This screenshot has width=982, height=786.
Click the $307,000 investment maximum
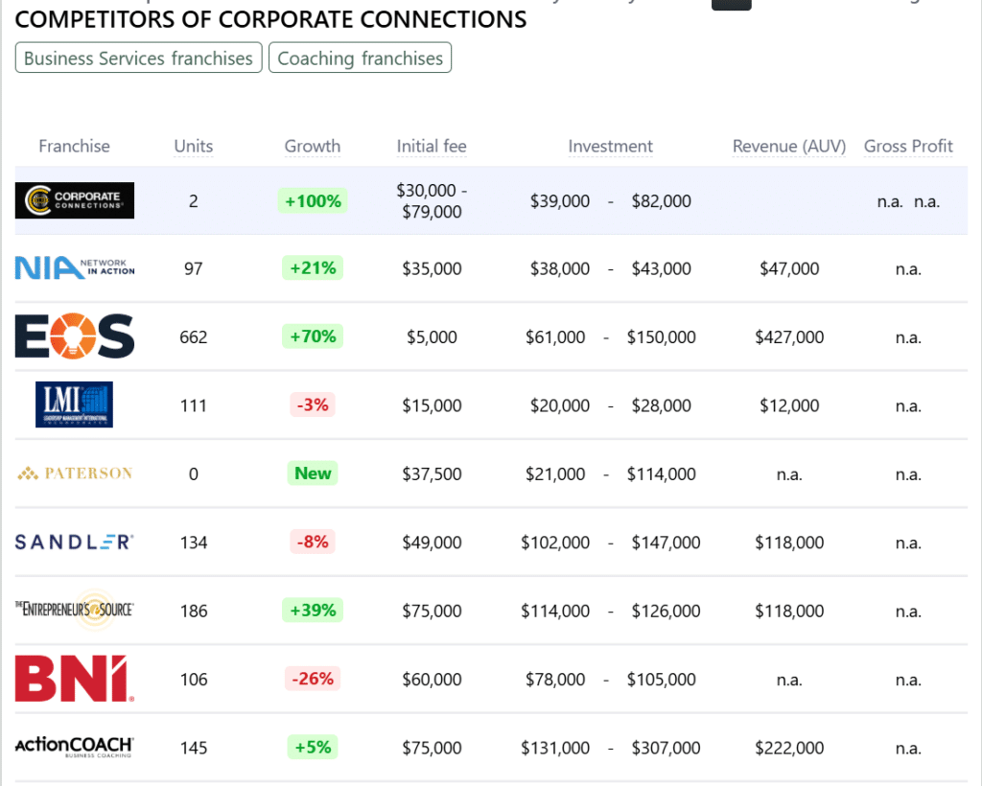[x=666, y=748]
